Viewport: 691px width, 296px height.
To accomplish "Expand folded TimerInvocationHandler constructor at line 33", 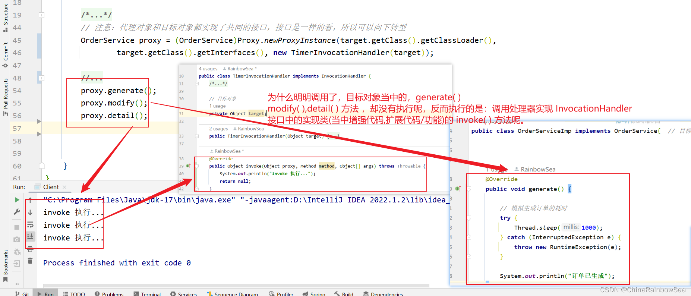I will point(197,136).
